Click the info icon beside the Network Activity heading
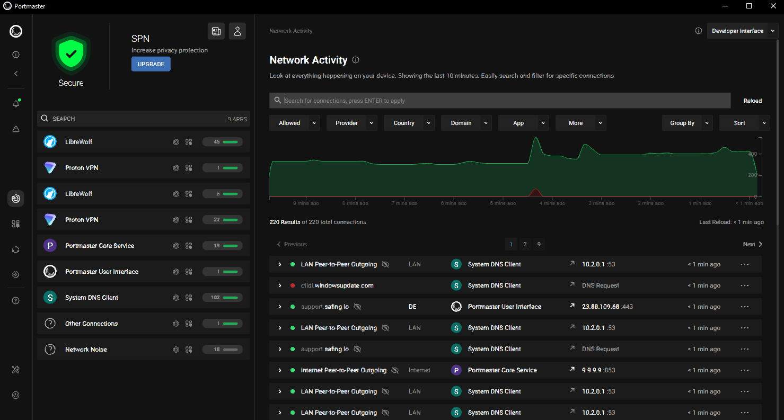This screenshot has height=420, width=784. coord(356,60)
